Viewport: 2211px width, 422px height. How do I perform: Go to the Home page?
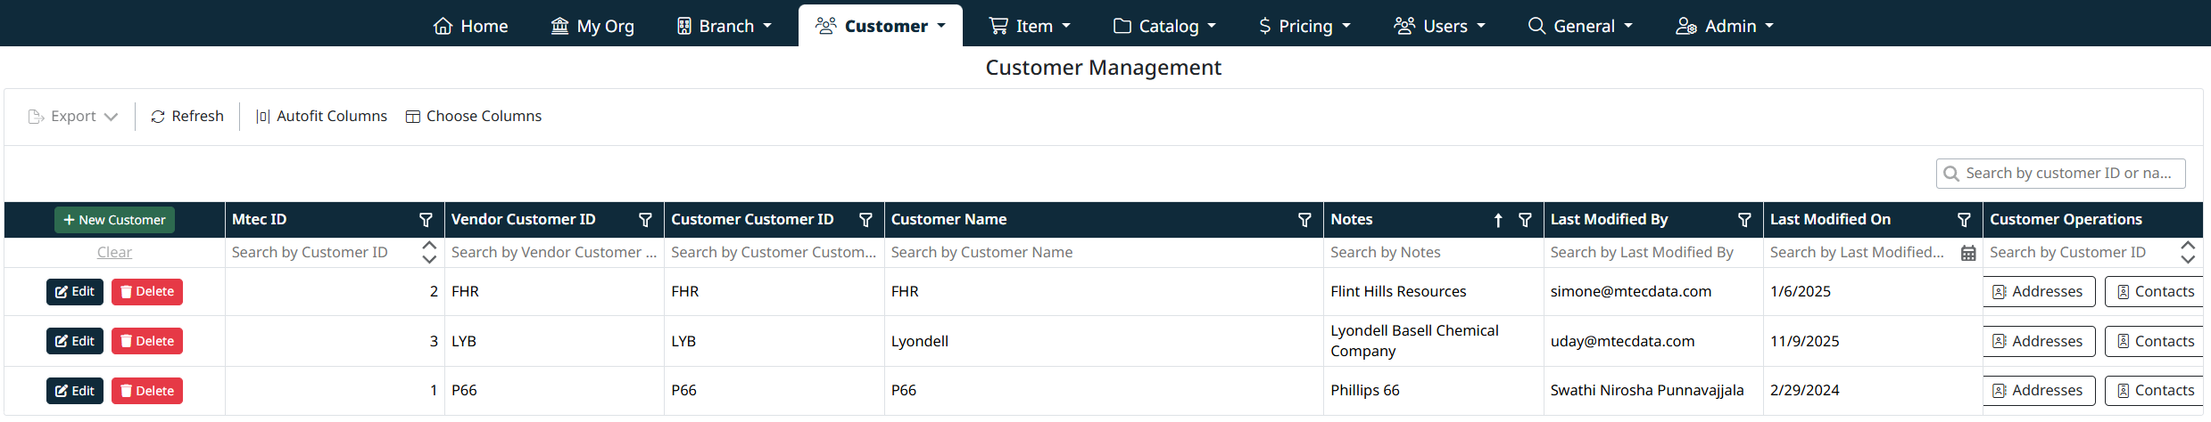[x=470, y=26]
